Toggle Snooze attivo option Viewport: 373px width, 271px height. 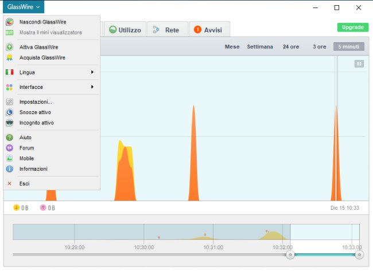[52, 112]
